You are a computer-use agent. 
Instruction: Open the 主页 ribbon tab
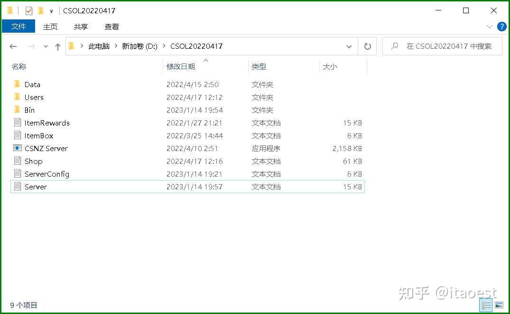(50, 27)
